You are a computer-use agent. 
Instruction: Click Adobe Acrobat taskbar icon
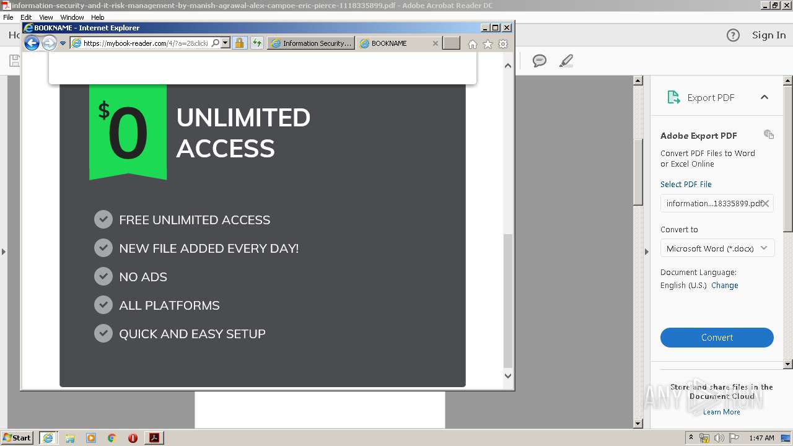click(154, 438)
